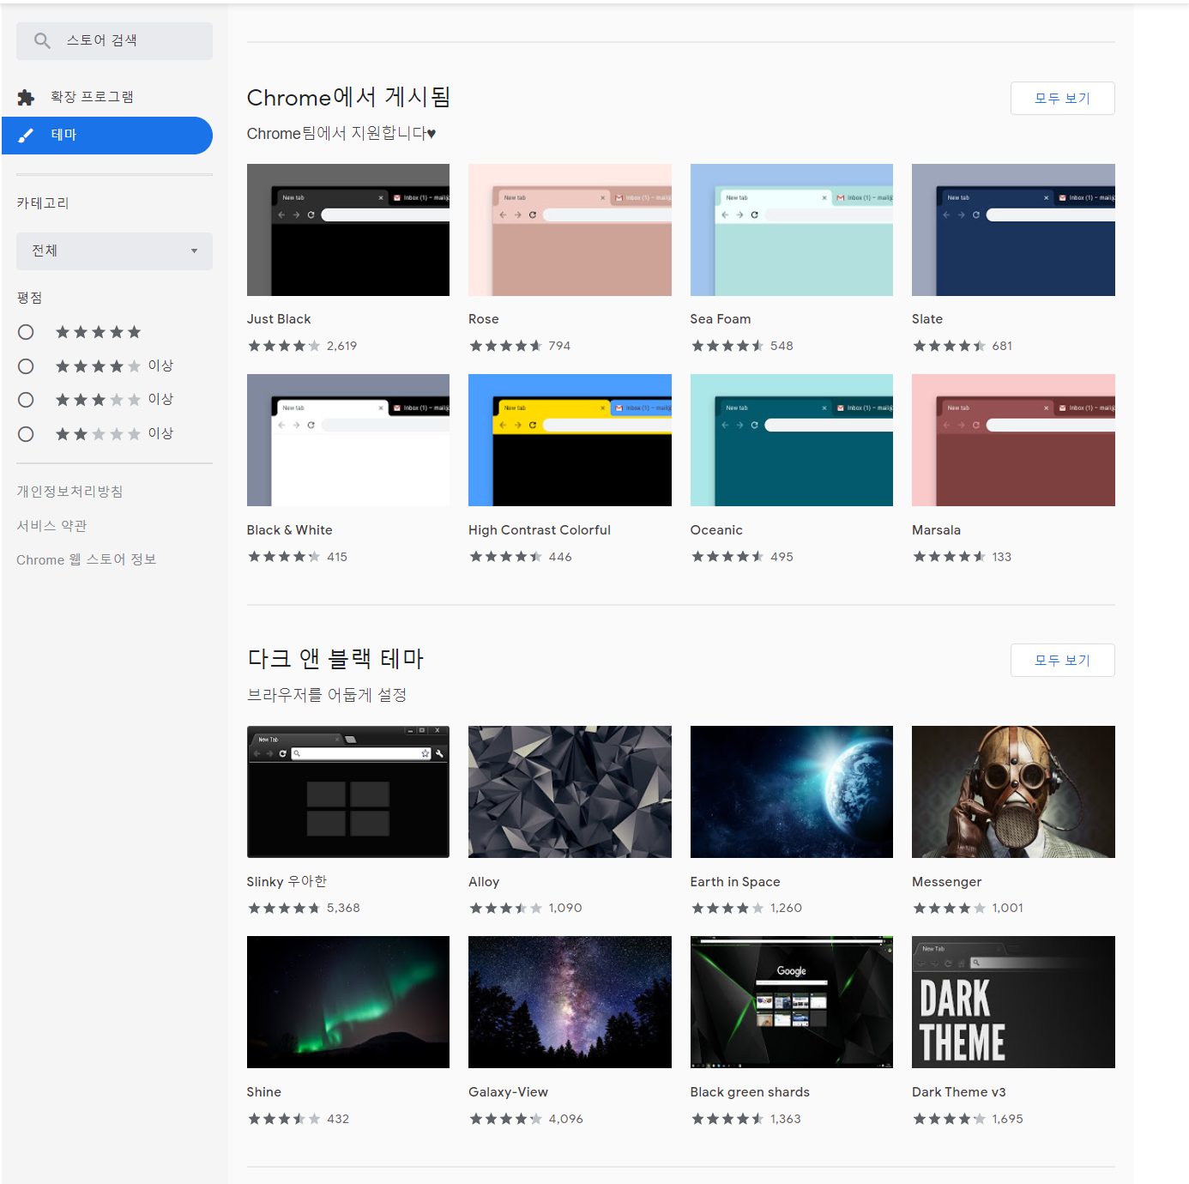Click the Marsala title text
1189x1184 pixels.
(936, 530)
